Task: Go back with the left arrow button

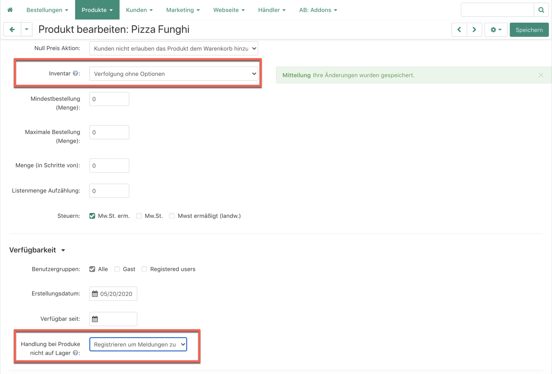Action: pos(12,30)
